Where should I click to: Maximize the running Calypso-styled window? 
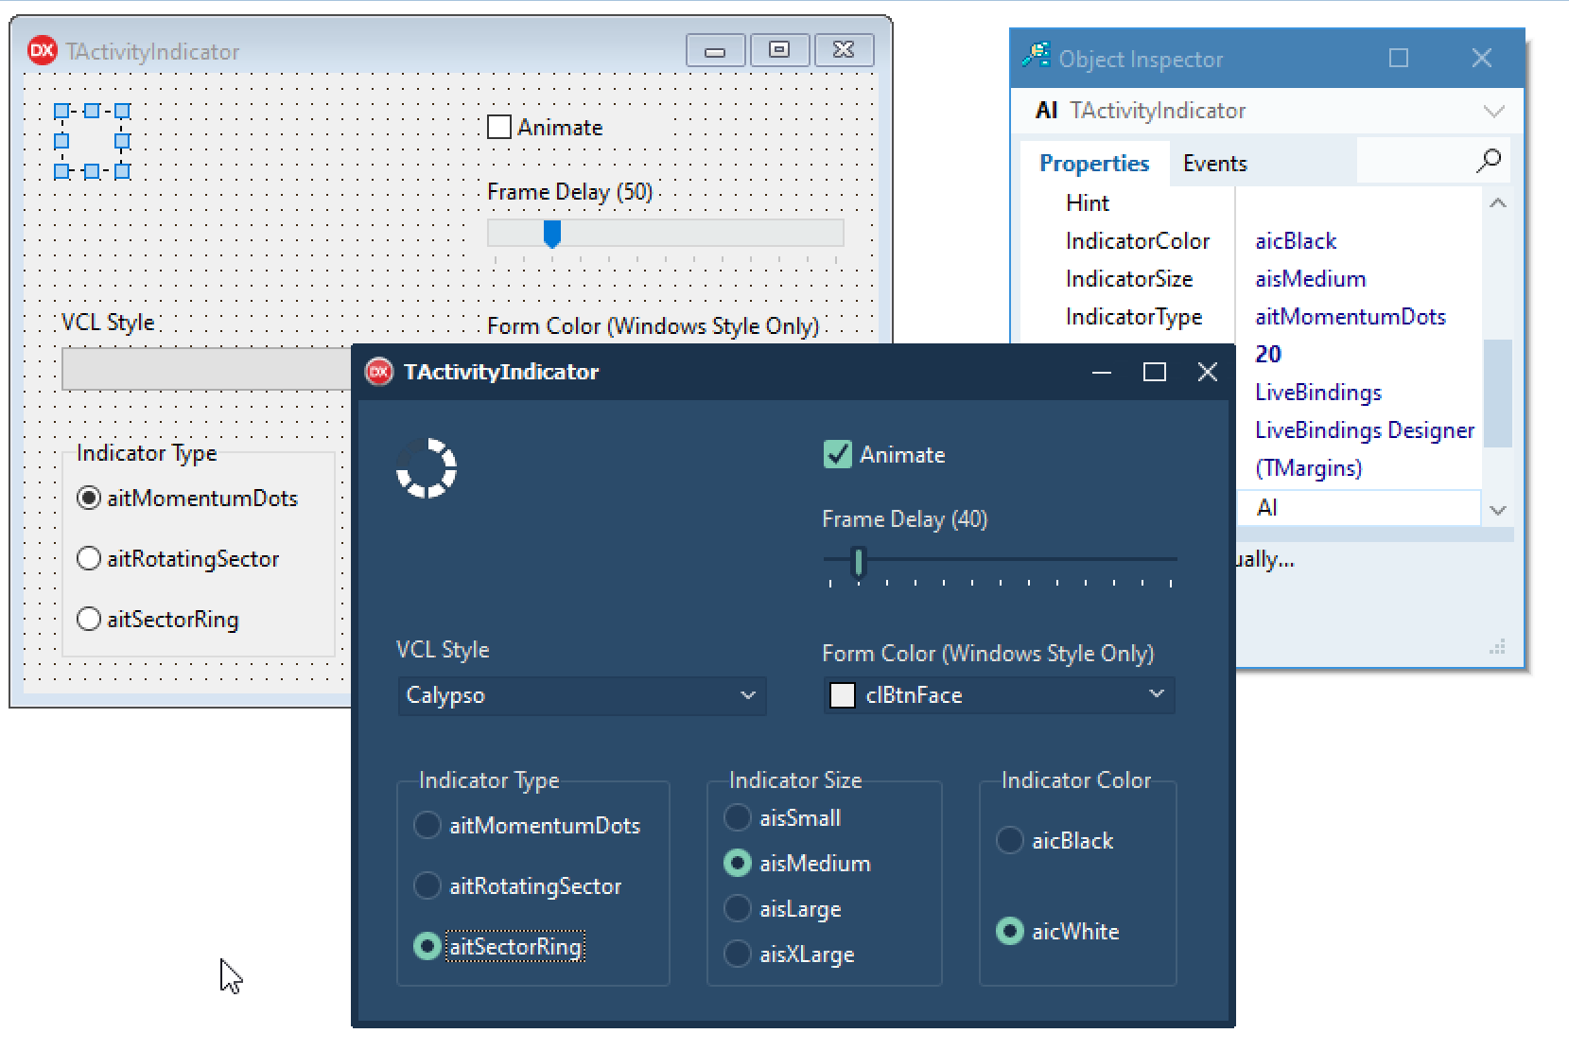(1155, 372)
